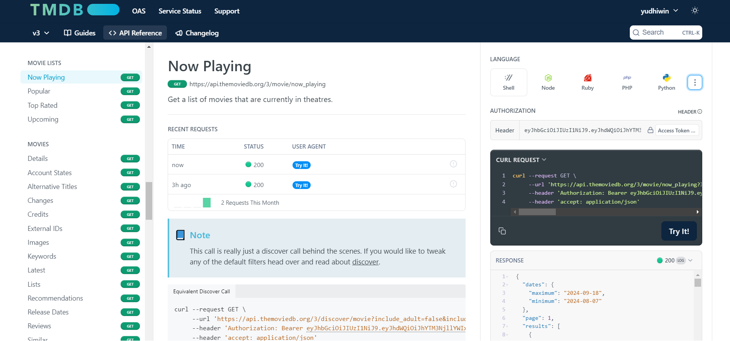Open Now Playing in sidebar

[81, 77]
